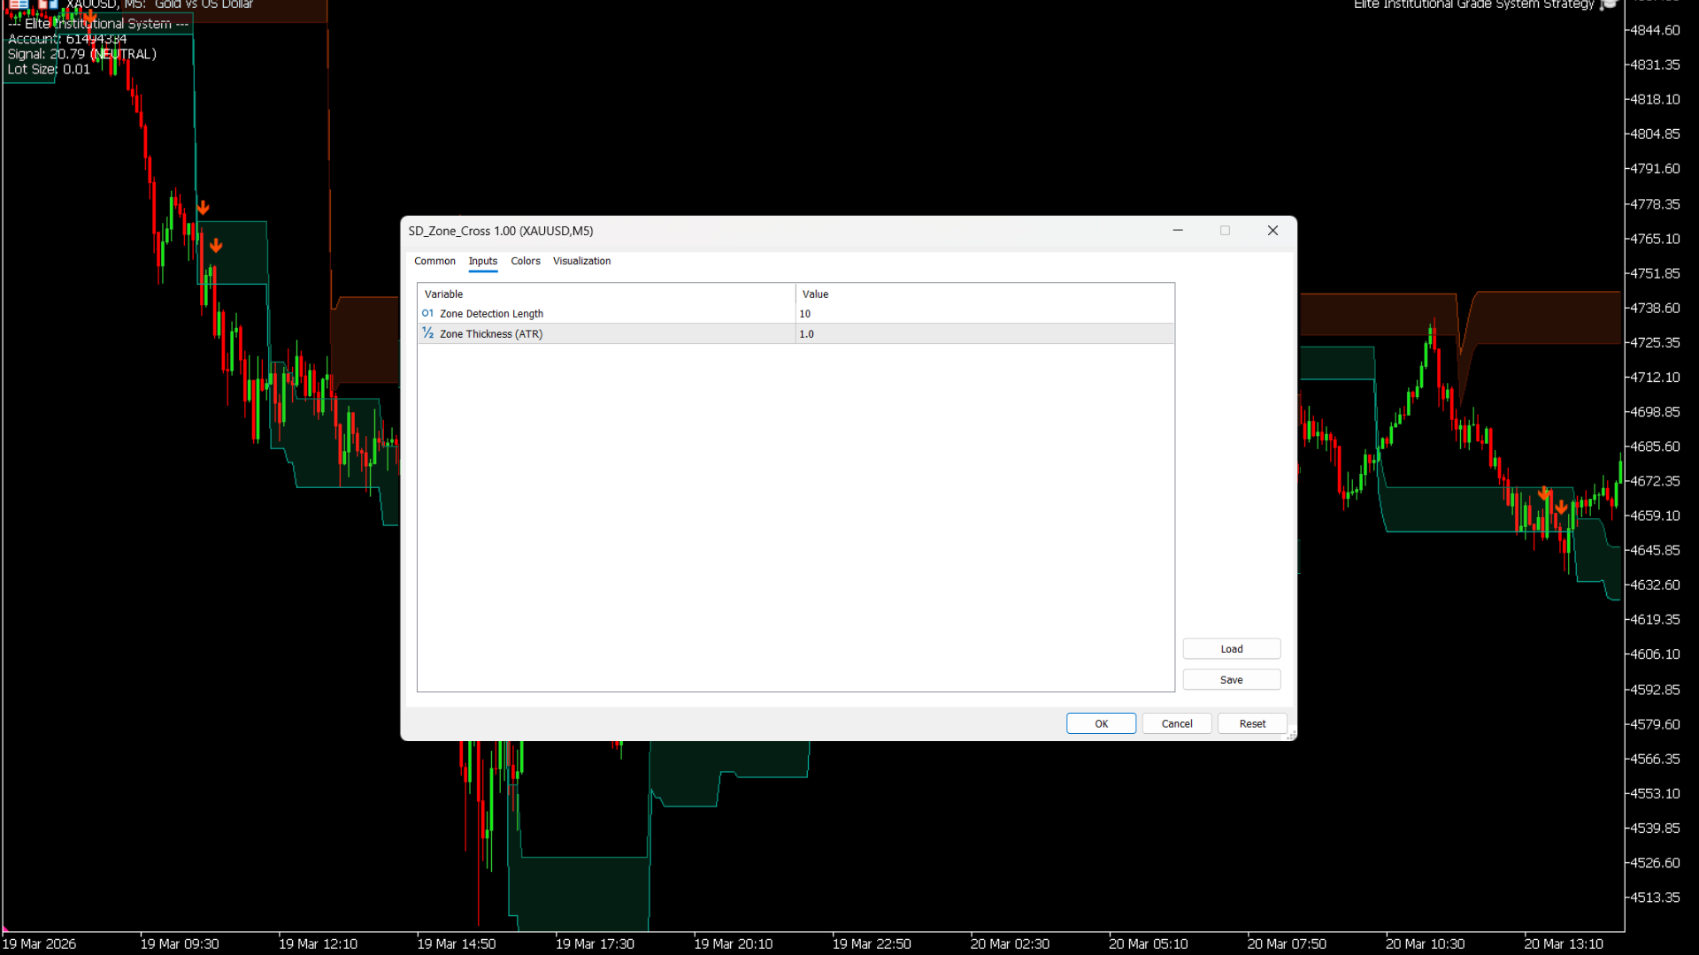Click the resize grip at dialog corner
1699x955 pixels.
click(1290, 735)
